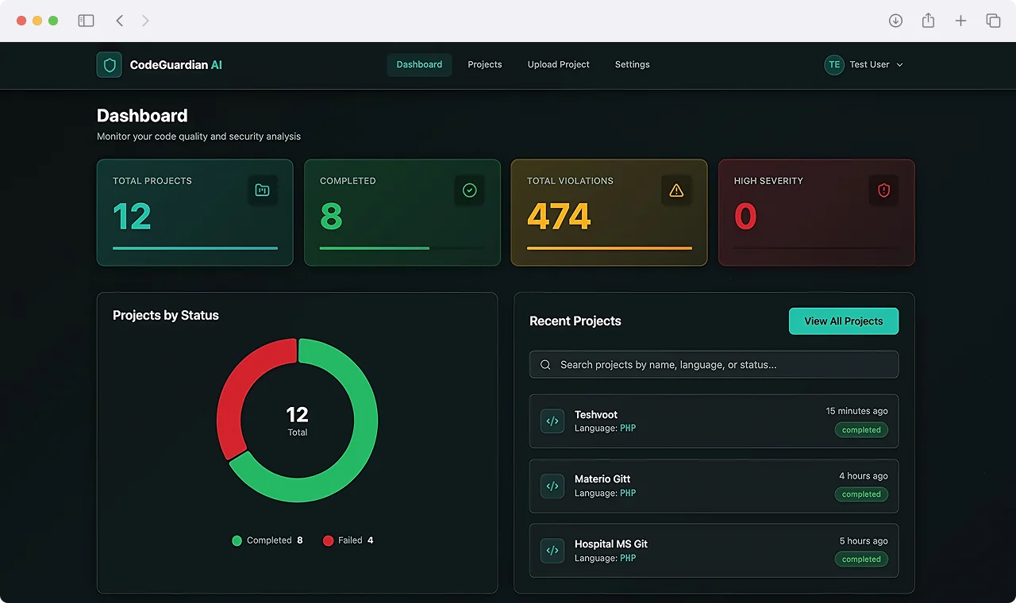The width and height of the screenshot is (1016, 603).
Task: Click the code icon beside Teshvoot
Action: pyautogui.click(x=552, y=421)
